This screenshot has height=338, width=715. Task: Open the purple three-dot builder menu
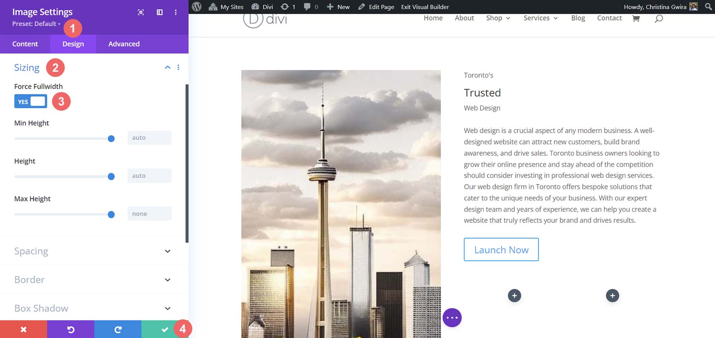coord(452,318)
